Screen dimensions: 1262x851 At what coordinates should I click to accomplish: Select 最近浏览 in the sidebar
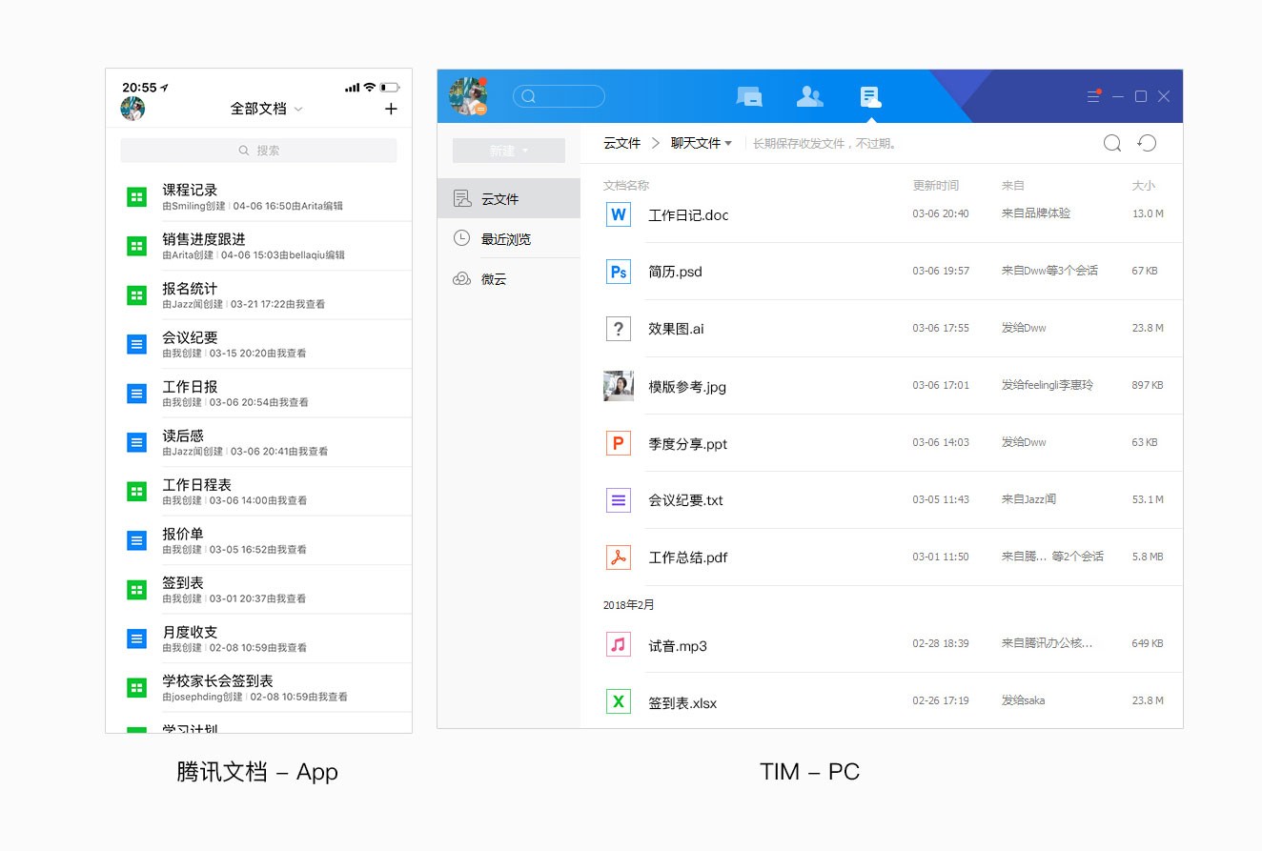(506, 239)
